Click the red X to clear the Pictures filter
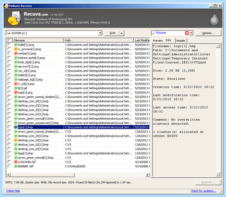 coord(187,33)
